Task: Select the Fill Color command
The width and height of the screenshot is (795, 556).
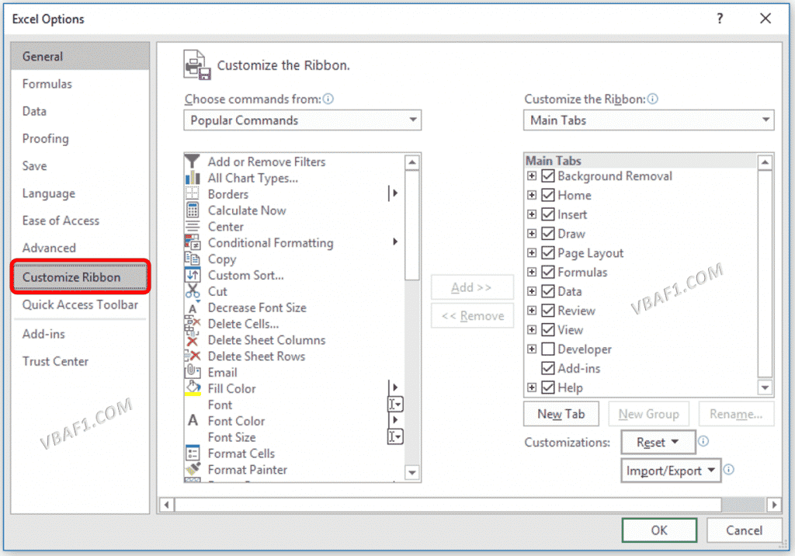Action: 231,388
